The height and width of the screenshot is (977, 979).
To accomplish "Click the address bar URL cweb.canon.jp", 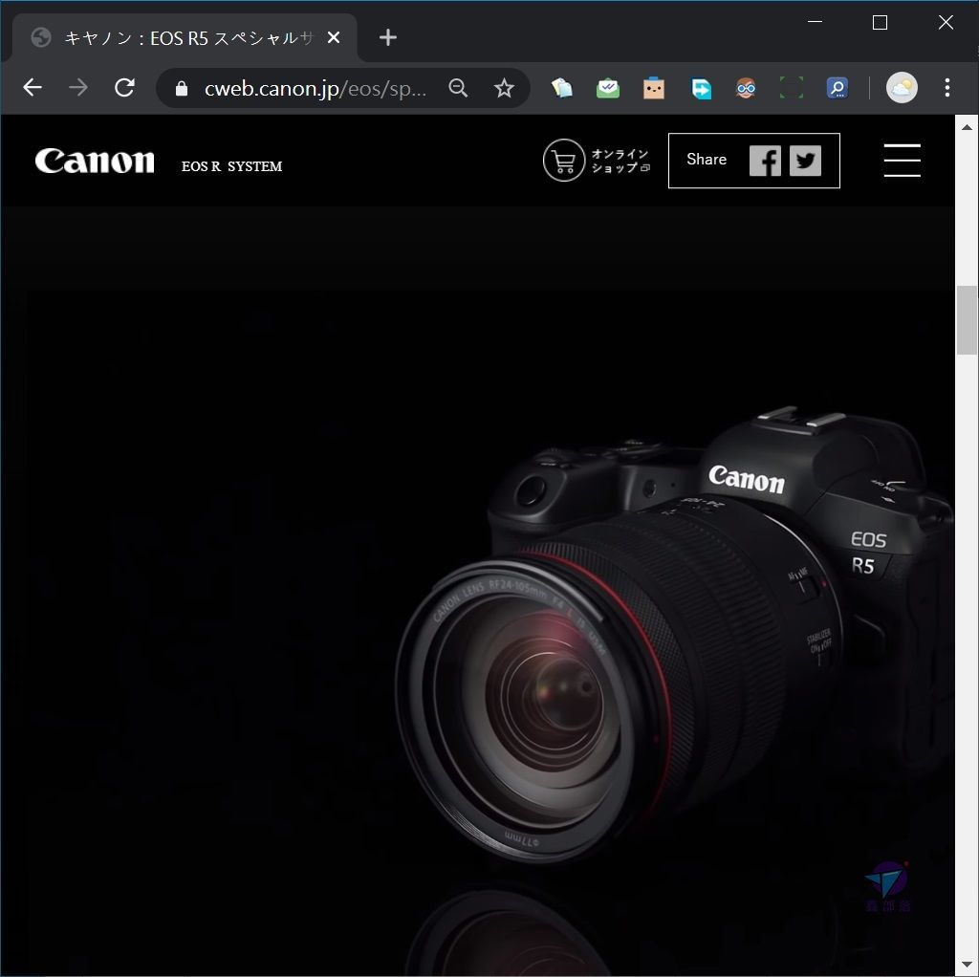I will coord(315,89).
